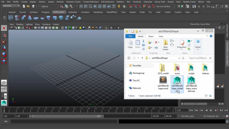Viewport: 229px width, 129px height.
Task: Select the seUVBlendShape.mod file
Action: click(x=163, y=83)
